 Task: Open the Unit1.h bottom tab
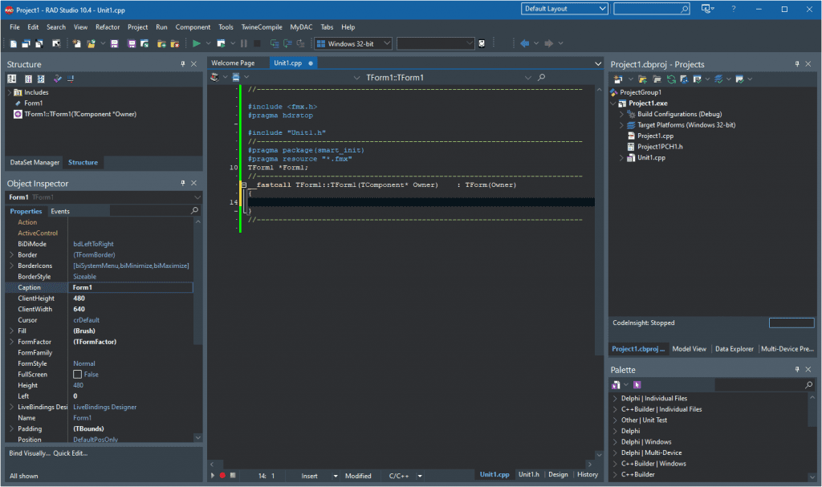click(528, 474)
